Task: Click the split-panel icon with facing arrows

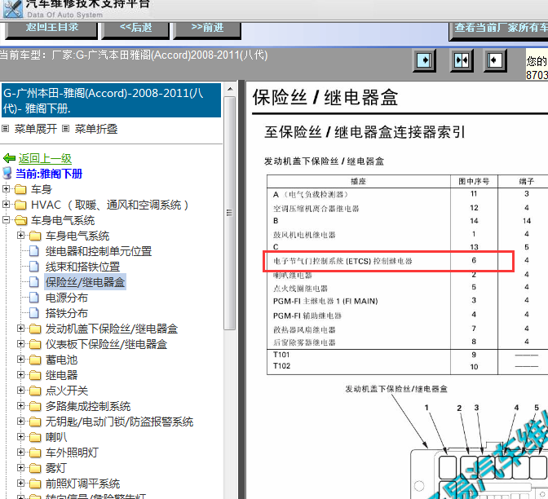Action: (x=462, y=60)
